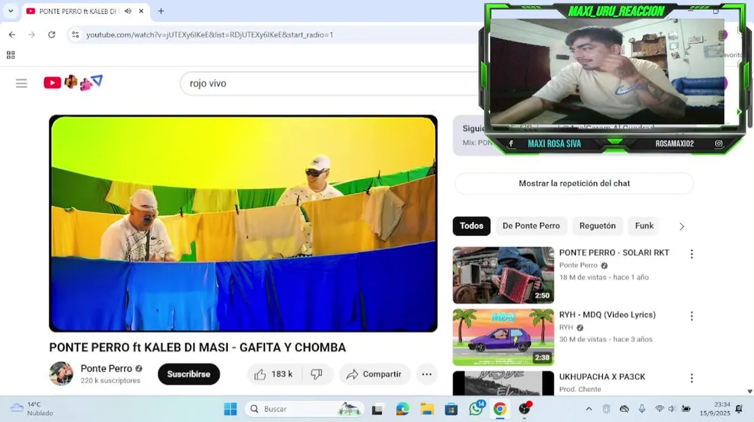Open the battery tray icon

(685, 409)
